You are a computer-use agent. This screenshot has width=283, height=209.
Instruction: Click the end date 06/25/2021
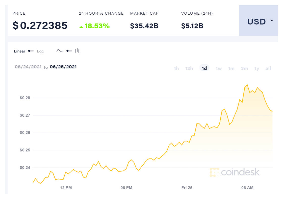click(x=63, y=67)
